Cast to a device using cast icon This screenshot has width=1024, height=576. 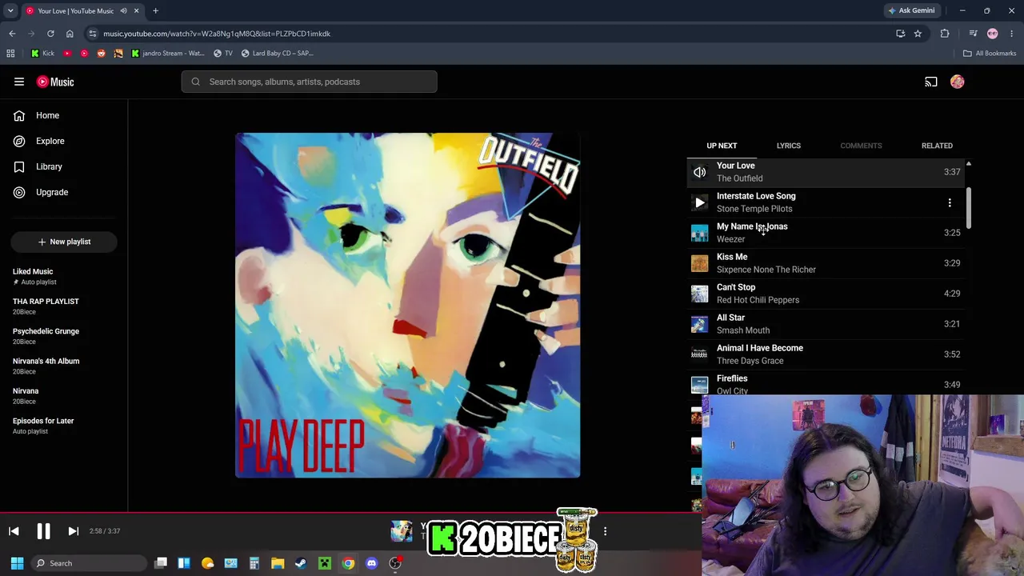931,82
